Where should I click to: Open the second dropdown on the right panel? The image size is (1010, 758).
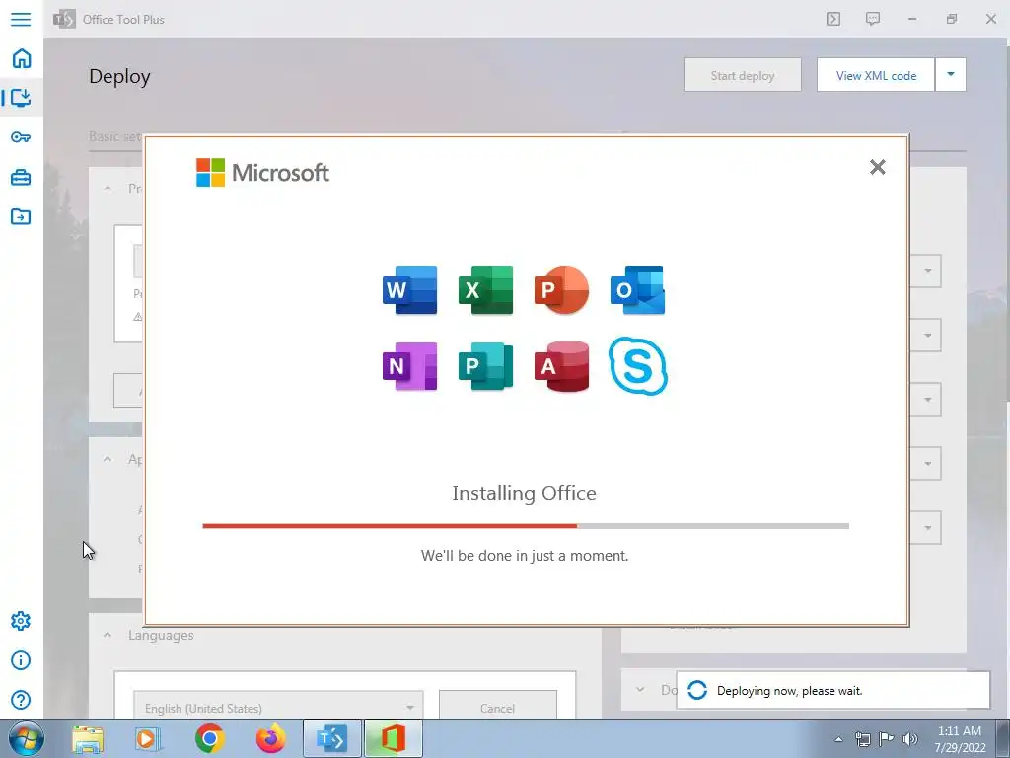pos(927,336)
